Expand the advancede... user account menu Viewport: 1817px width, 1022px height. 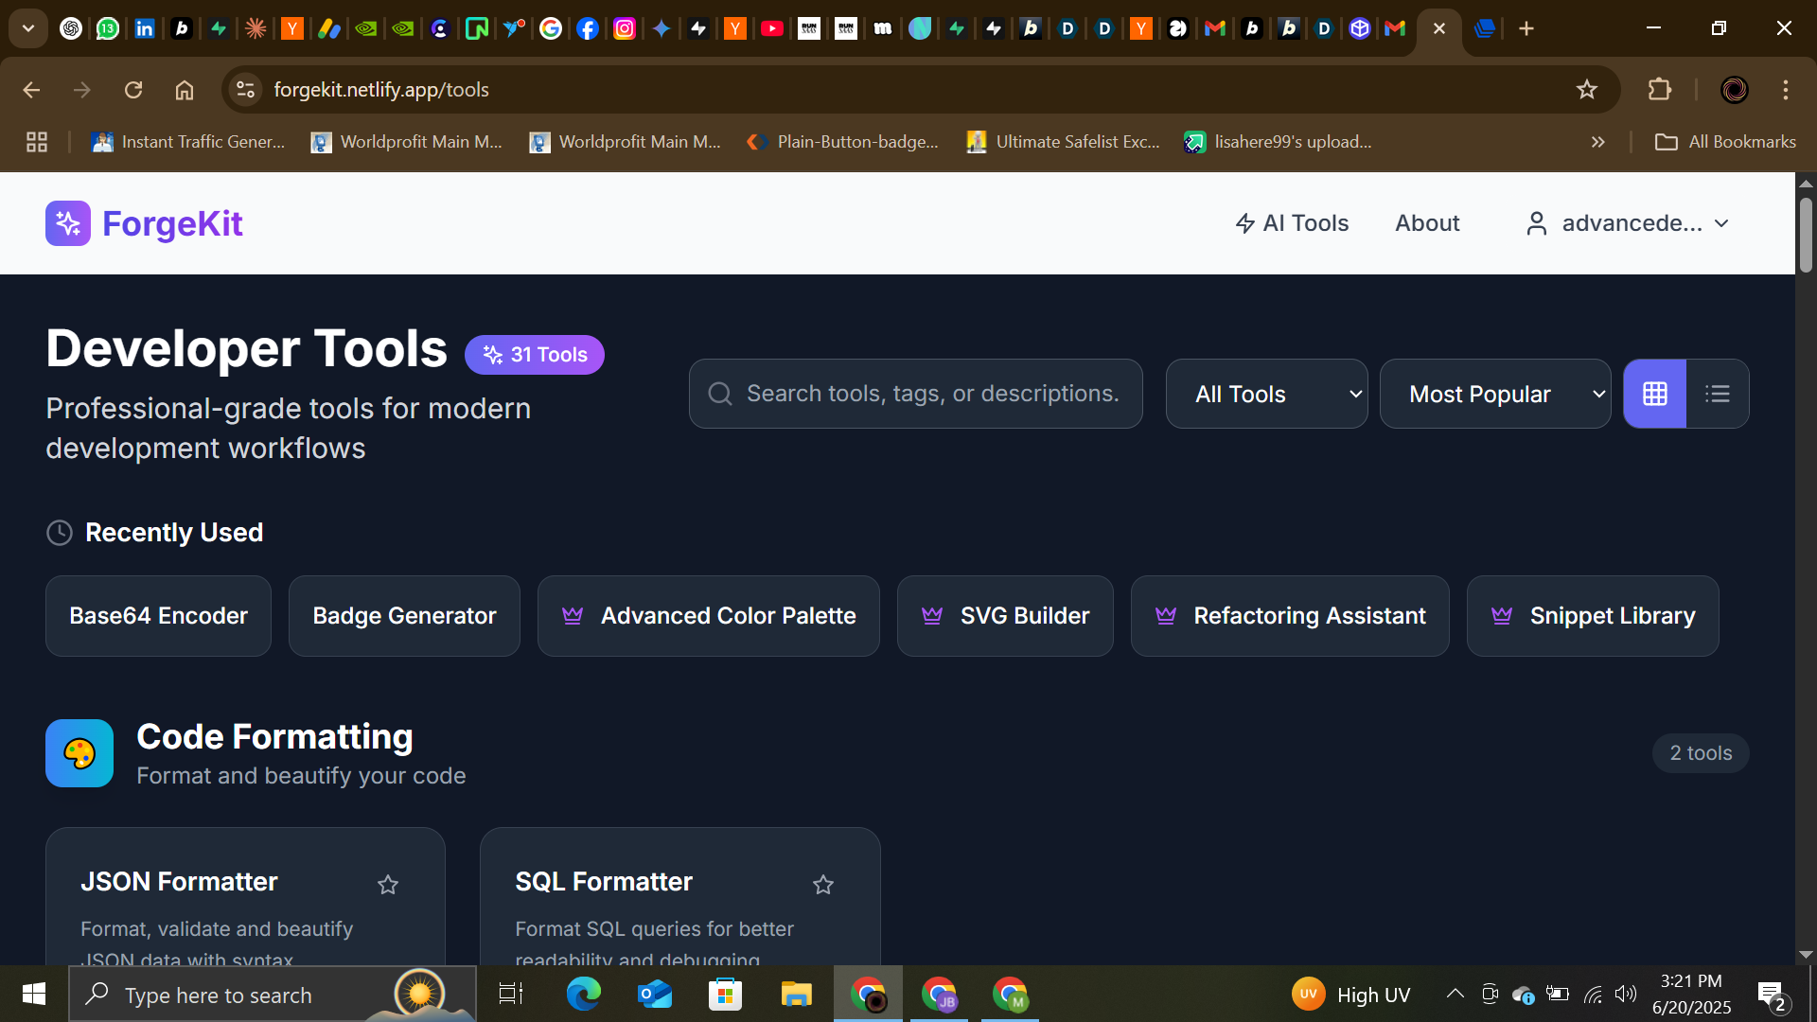1630,223
